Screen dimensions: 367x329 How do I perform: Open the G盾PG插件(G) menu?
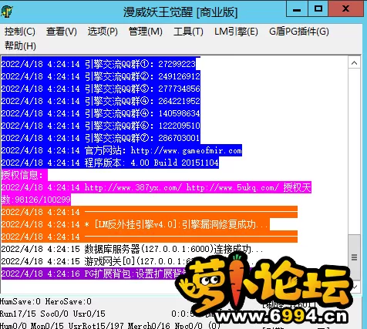[299, 32]
